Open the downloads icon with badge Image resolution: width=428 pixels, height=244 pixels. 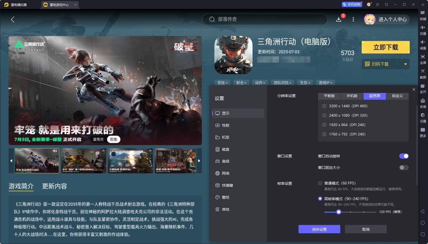point(339,19)
